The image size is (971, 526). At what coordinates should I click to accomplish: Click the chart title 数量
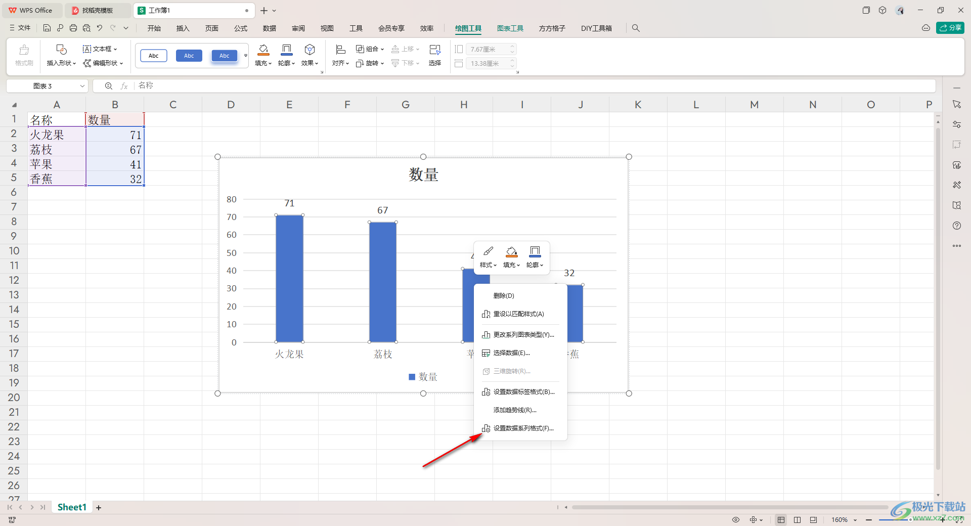[x=423, y=175]
